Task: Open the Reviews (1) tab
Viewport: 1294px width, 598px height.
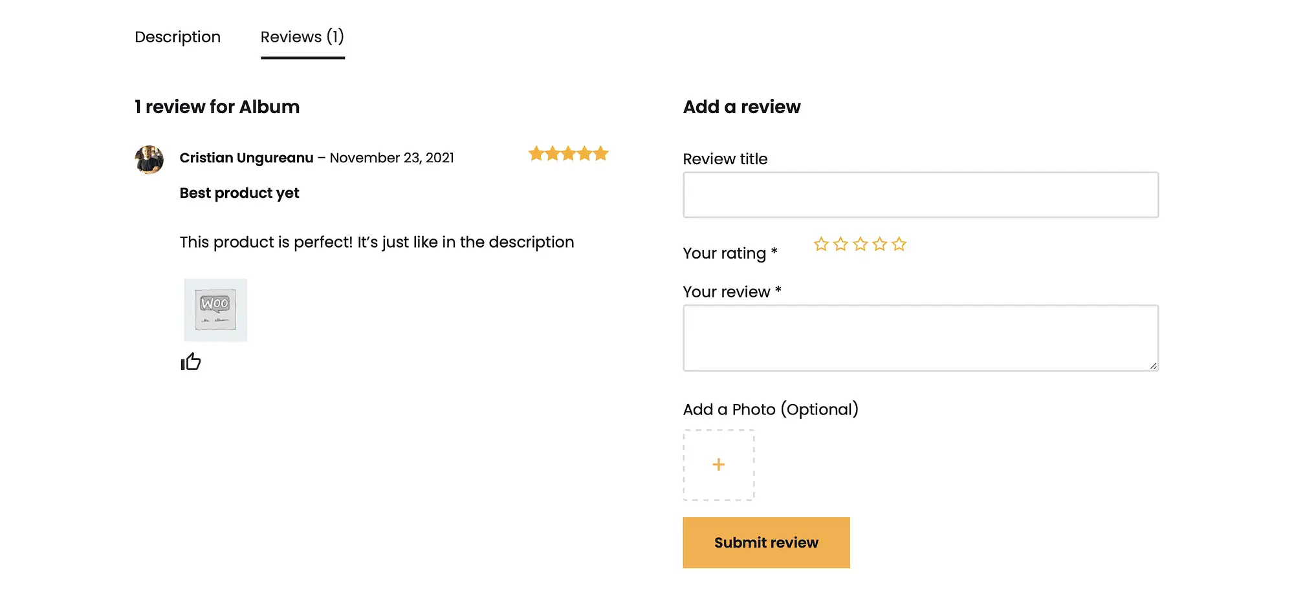Action: tap(302, 37)
